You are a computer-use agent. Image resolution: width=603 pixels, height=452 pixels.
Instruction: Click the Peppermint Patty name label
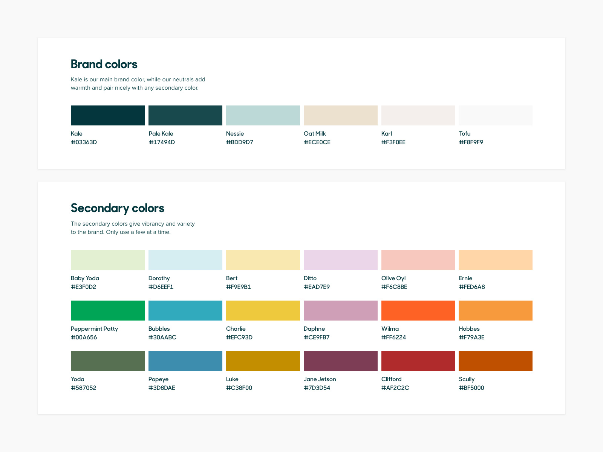pos(94,329)
